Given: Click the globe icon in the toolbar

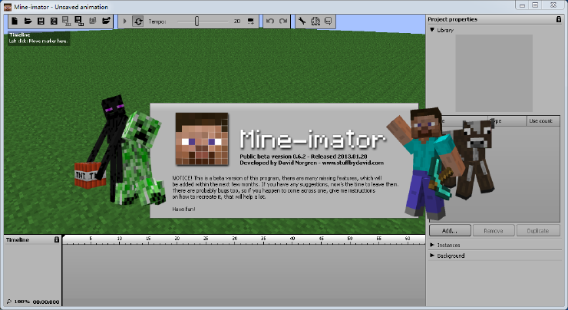Looking at the screenshot, I should 315,21.
